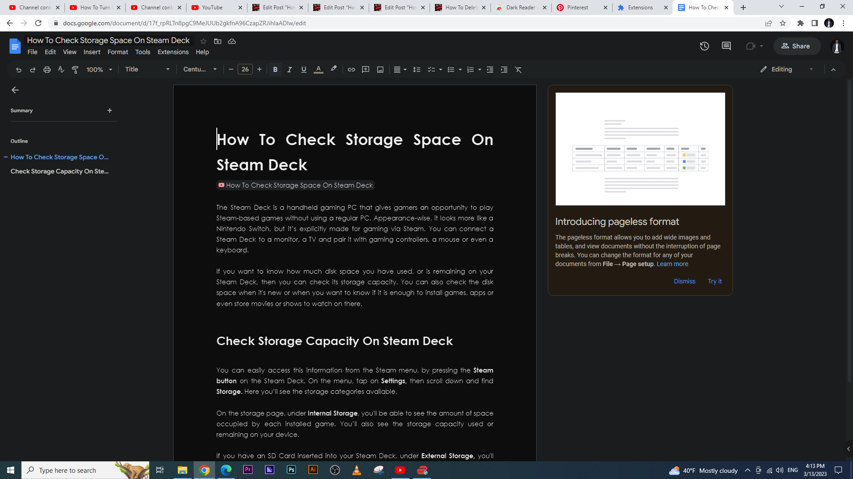Click the Redo icon in toolbar

point(32,70)
